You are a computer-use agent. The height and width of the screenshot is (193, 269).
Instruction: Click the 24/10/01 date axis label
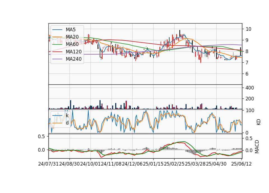point(91,164)
